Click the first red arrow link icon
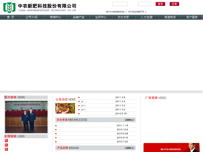 pos(6,141)
